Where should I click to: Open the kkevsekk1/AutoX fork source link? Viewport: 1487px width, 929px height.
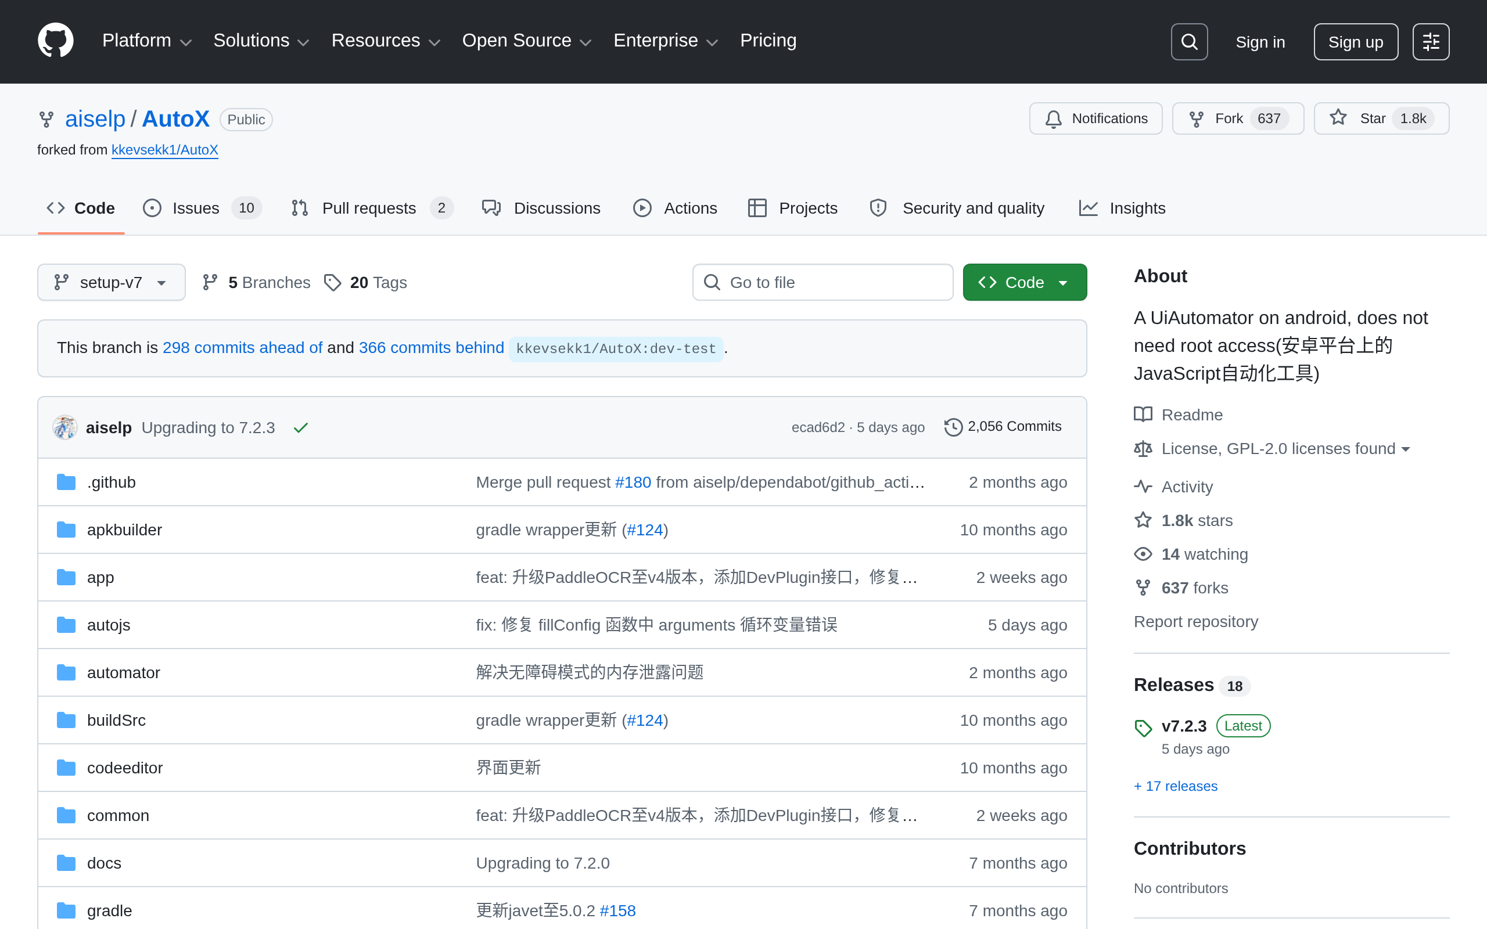coord(165,150)
